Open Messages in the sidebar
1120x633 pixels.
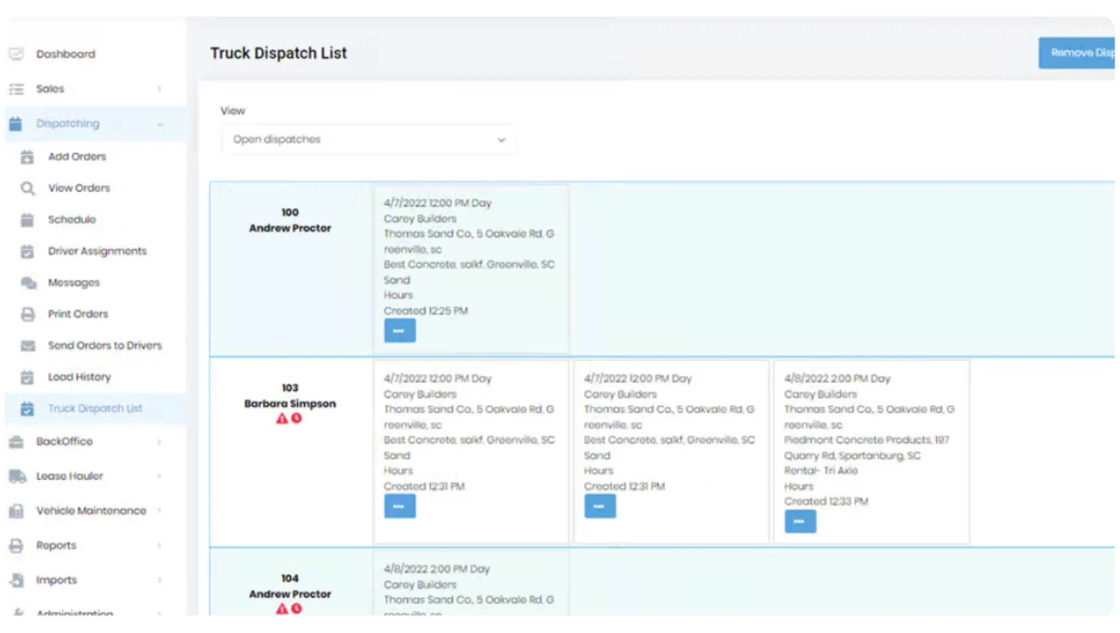coord(73,282)
